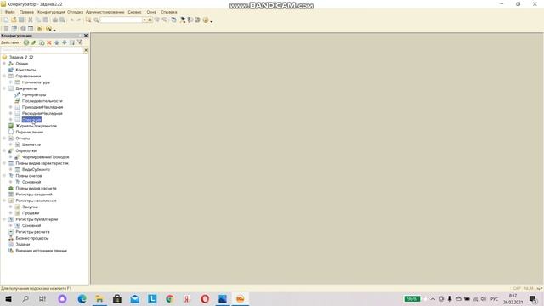Image resolution: width=544 pixels, height=306 pixels.
Task: Edit the selected object with the pencil icon
Action: [x=34, y=42]
